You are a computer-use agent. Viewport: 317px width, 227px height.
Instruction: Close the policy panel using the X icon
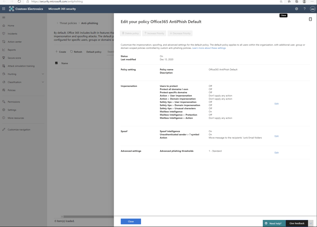tap(310, 19)
